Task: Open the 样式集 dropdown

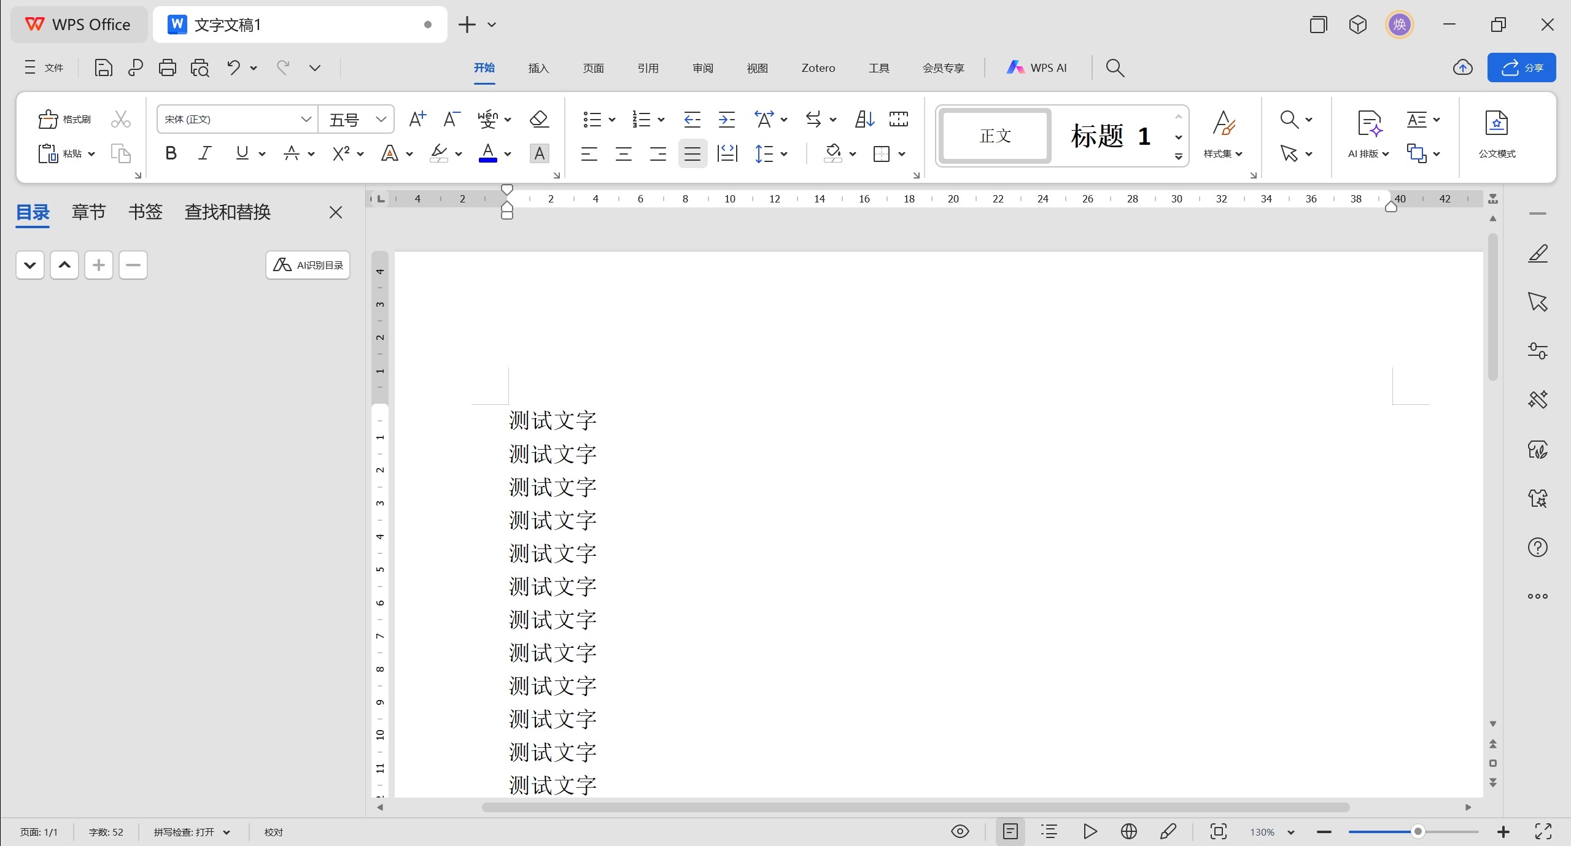Action: click(1223, 153)
